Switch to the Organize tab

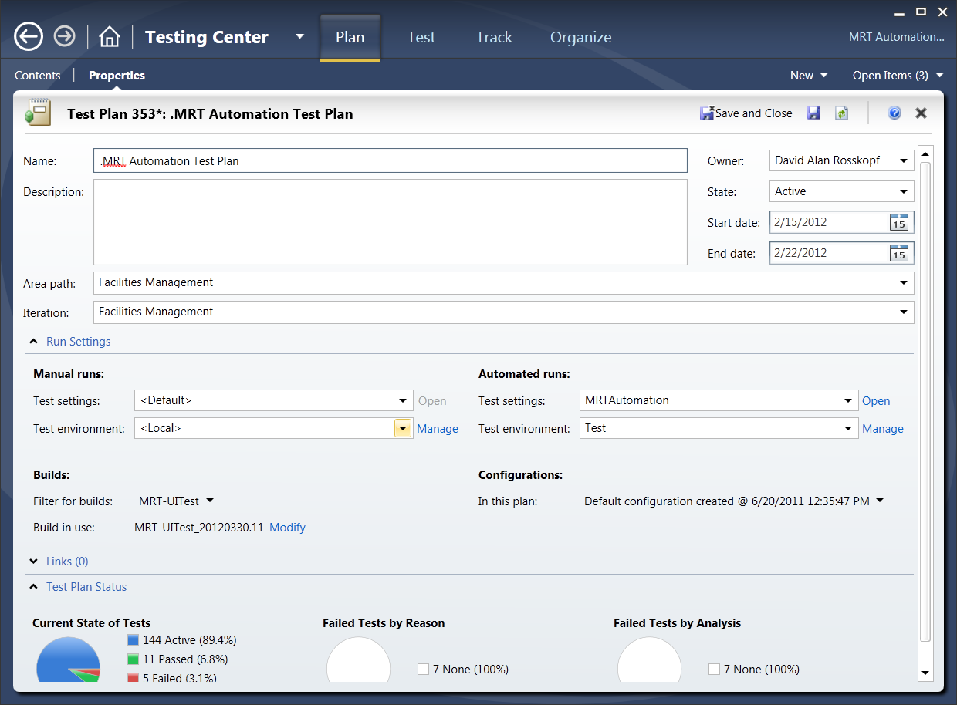(581, 37)
